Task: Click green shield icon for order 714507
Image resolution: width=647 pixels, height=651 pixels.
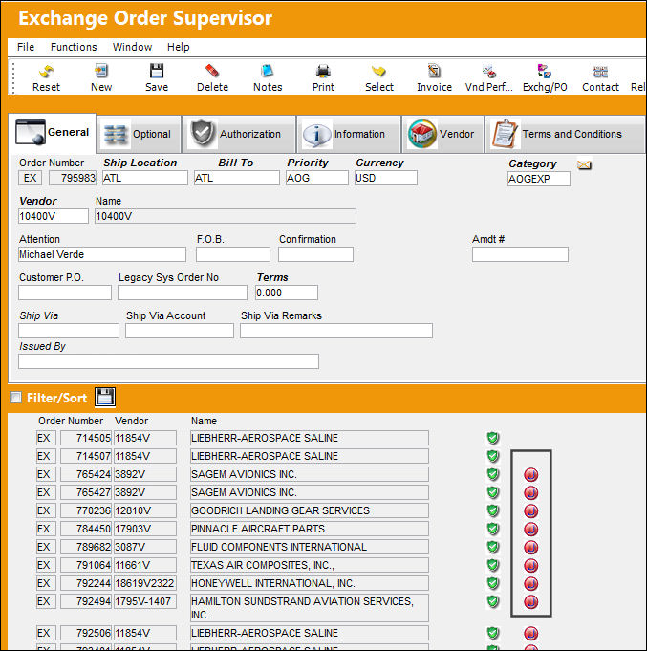Action: 492,456
